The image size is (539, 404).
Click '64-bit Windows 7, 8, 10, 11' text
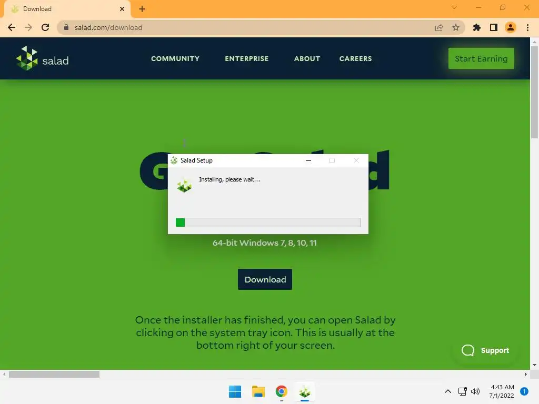265,243
